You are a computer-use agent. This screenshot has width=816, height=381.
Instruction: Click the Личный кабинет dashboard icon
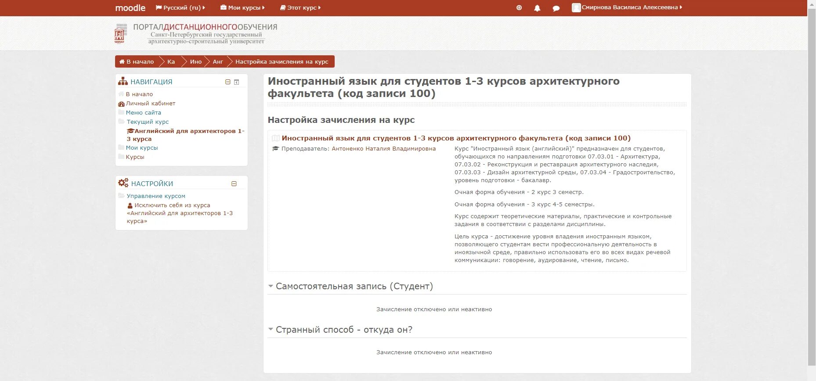tap(121, 104)
